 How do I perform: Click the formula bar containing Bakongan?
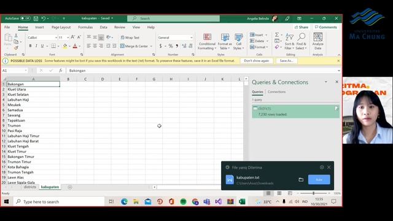(202, 71)
